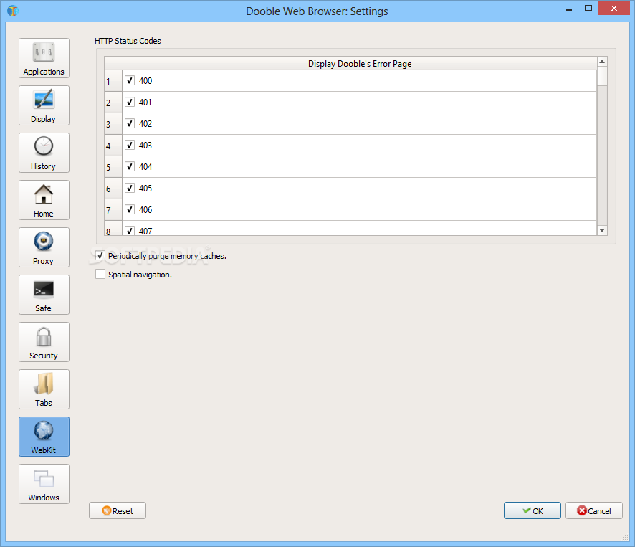Disable Periodically purge memory caches
The image size is (635, 547).
100,256
